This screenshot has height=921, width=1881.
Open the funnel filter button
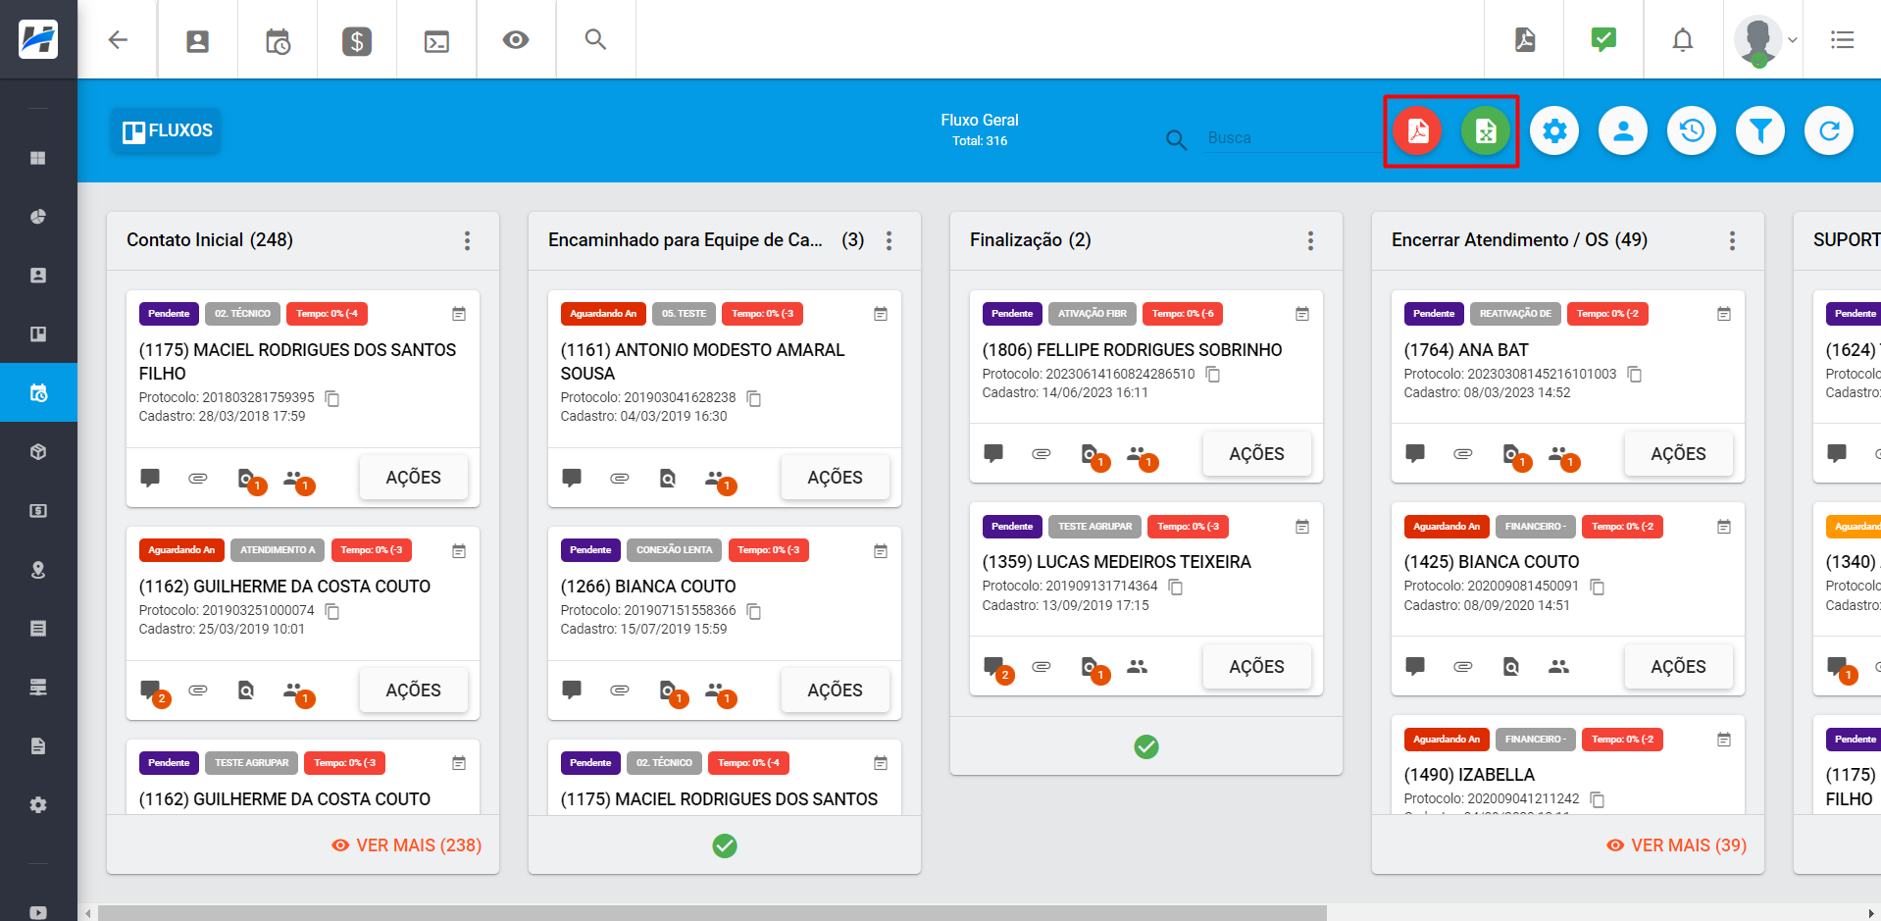[x=1760, y=130]
